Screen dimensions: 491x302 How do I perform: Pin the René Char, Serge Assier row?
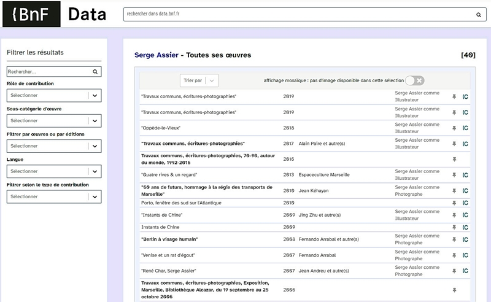tap(454, 271)
